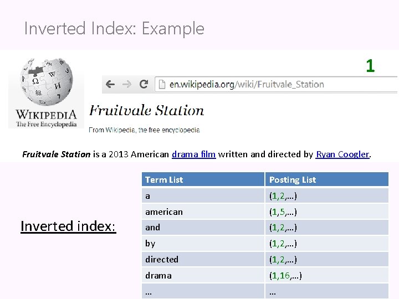Viewport: 399px width, 299px height.
Task: Open the drama film link
Action: 193,154
